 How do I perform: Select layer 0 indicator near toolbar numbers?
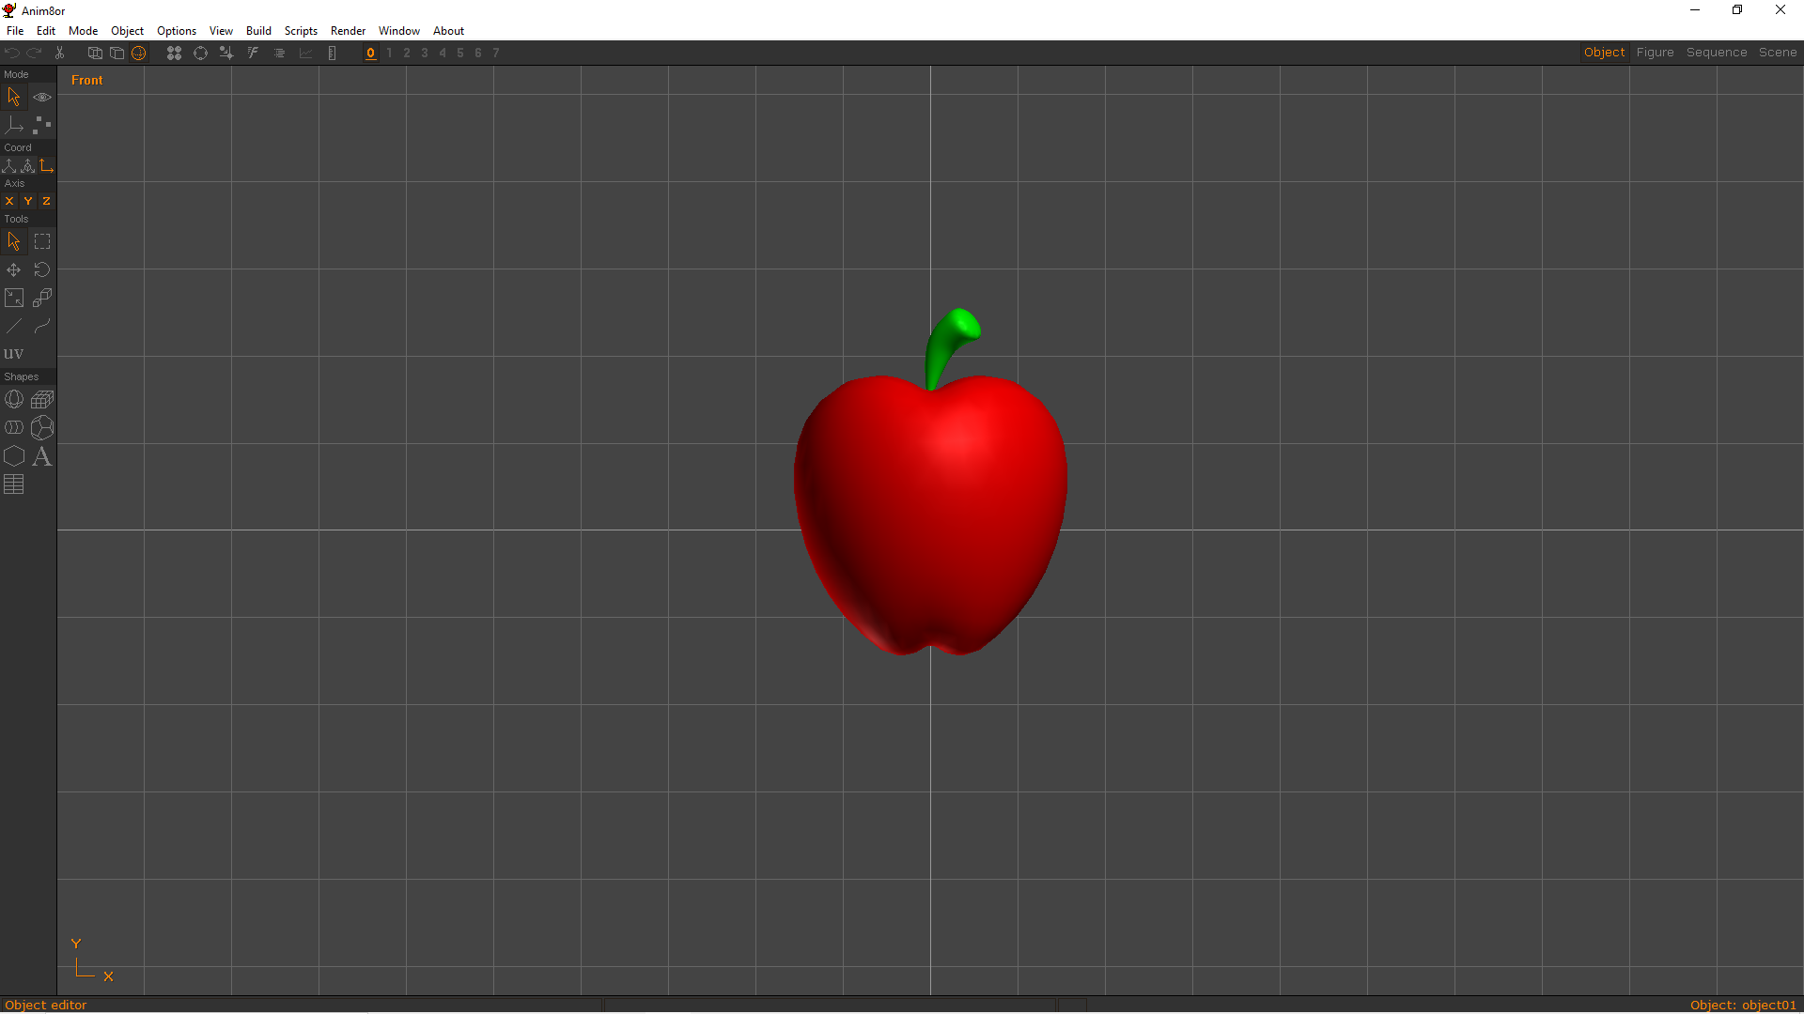(370, 54)
